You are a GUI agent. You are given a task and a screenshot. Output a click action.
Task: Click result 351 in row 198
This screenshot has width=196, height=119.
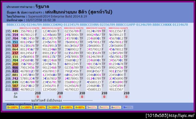15,42
